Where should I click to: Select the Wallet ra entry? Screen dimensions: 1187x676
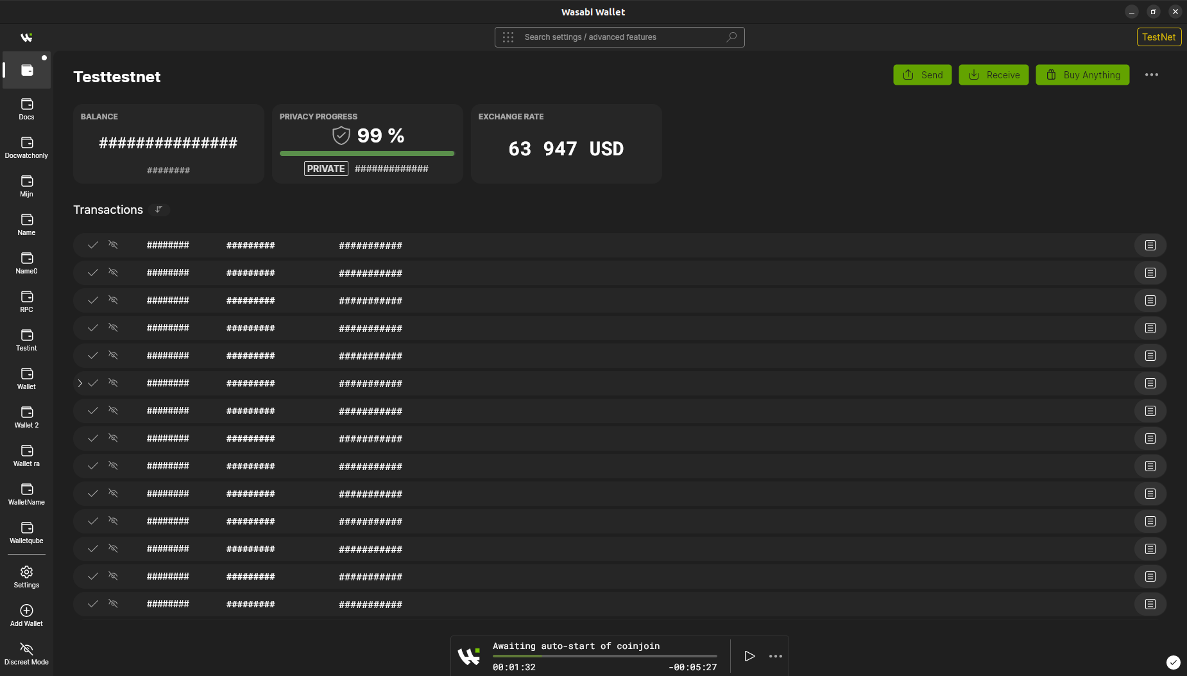(26, 455)
